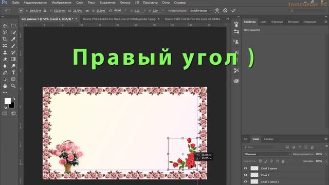This screenshot has height=185, width=329.
Task: Select the Quick Selection tool
Action: [13, 32]
